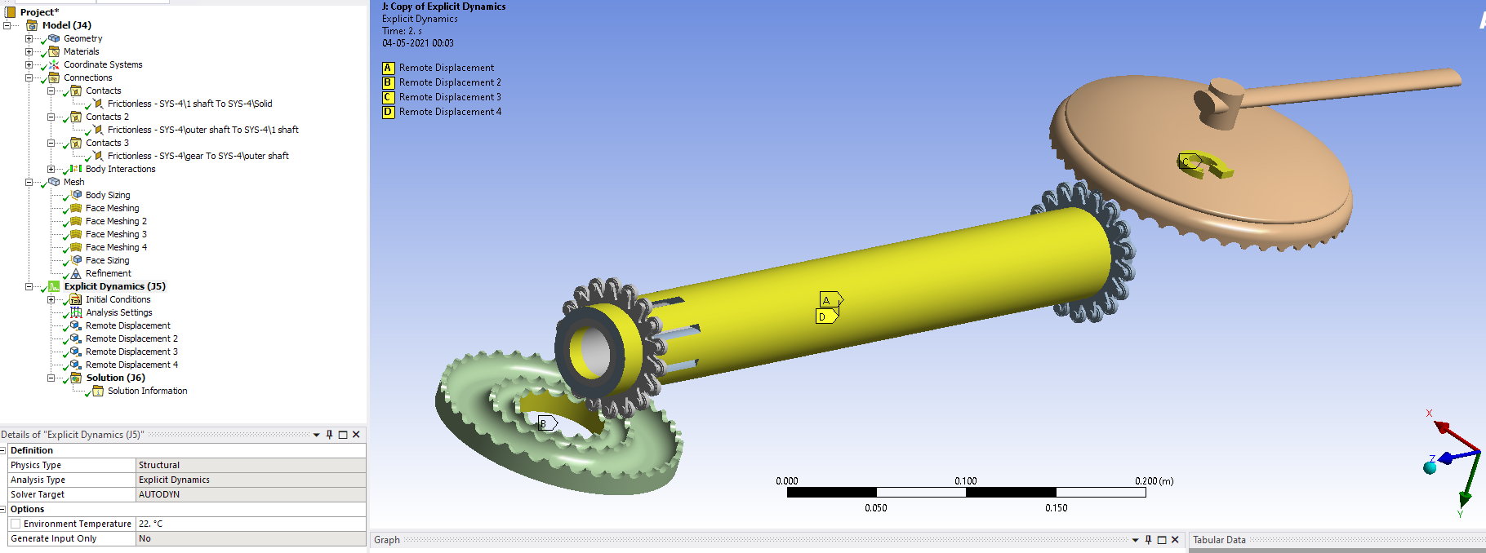Expand the Materials node
Viewport: 1486px width, 553px height.
[29, 51]
